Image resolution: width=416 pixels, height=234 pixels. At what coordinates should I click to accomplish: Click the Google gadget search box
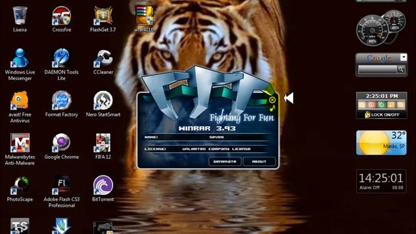377,70
